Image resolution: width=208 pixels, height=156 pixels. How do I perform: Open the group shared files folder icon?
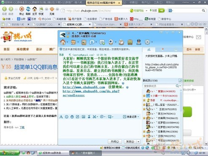(x=73, y=42)
